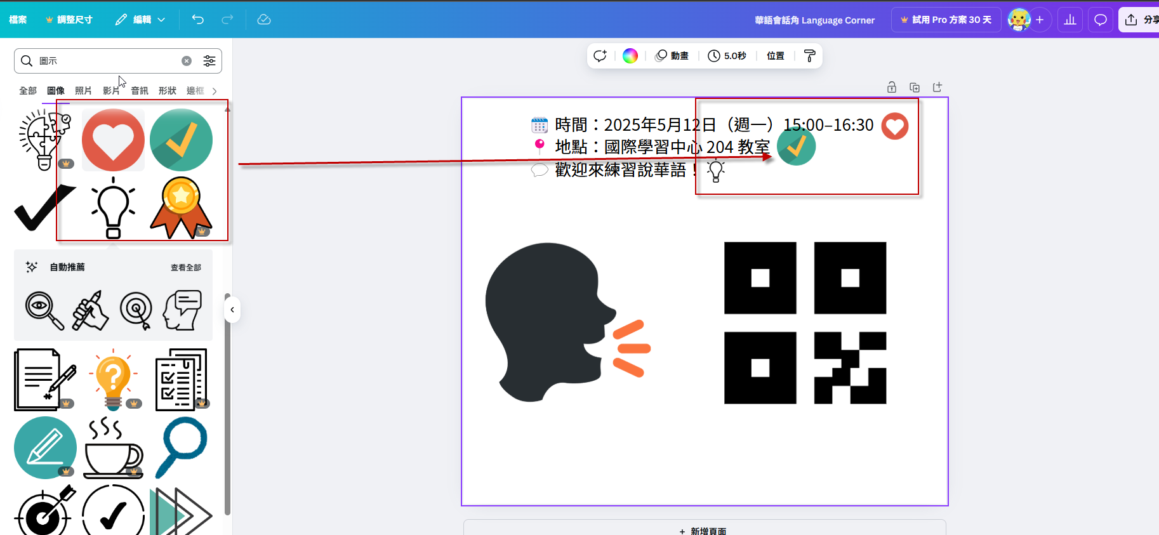Insert the target with arrow graphic
This screenshot has width=1159, height=535.
point(44,510)
